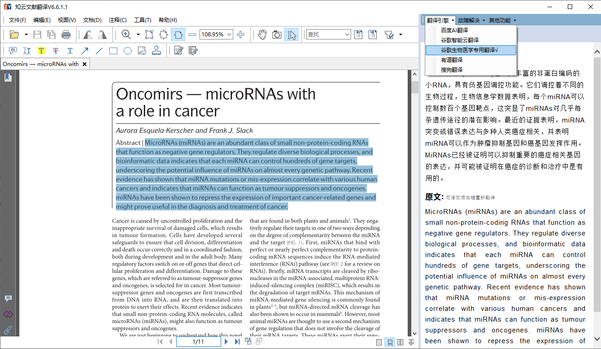Viewport: 601px width, 349px height.
Task: Choose 谷歌智能云翻译 engine
Action: (x=471, y=40)
